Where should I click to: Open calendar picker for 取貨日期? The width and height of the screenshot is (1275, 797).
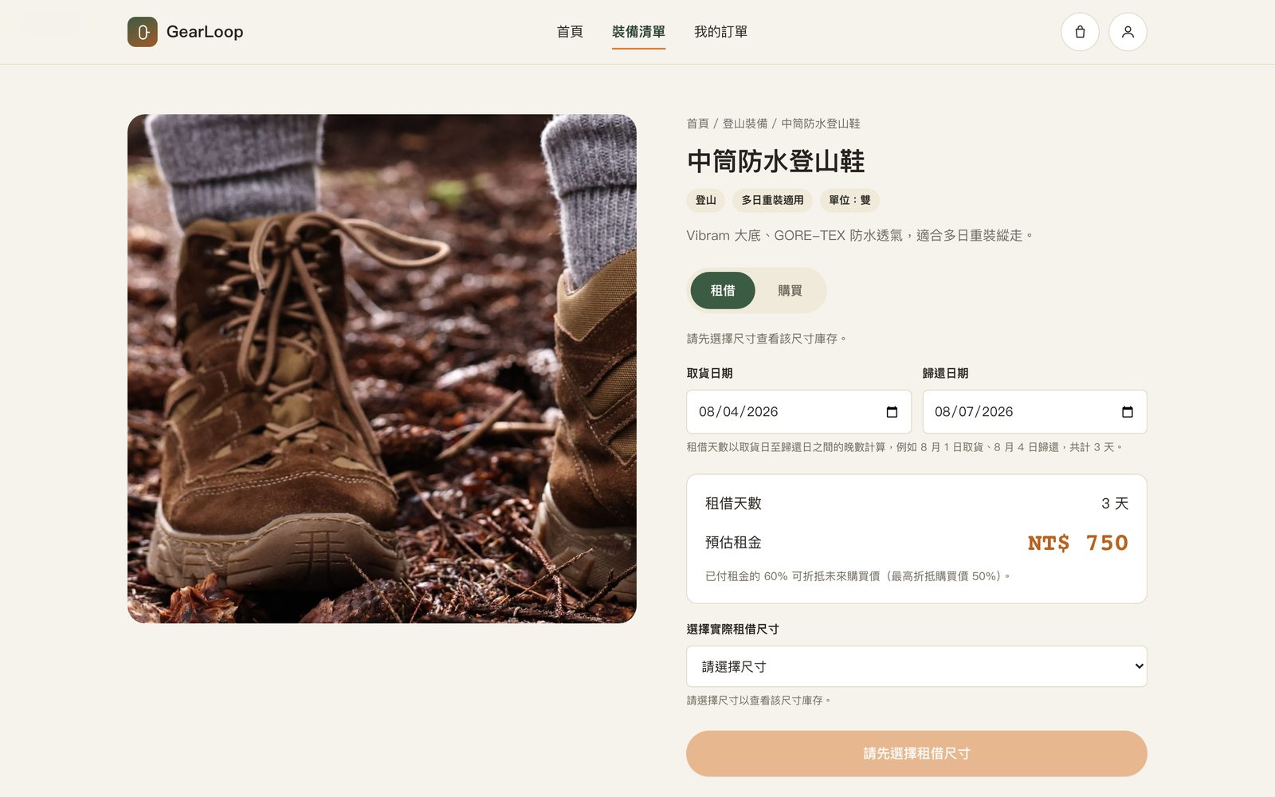tap(892, 412)
